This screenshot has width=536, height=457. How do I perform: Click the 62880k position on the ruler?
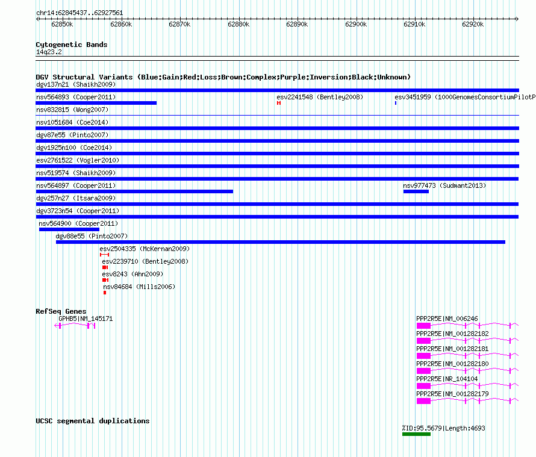click(238, 24)
